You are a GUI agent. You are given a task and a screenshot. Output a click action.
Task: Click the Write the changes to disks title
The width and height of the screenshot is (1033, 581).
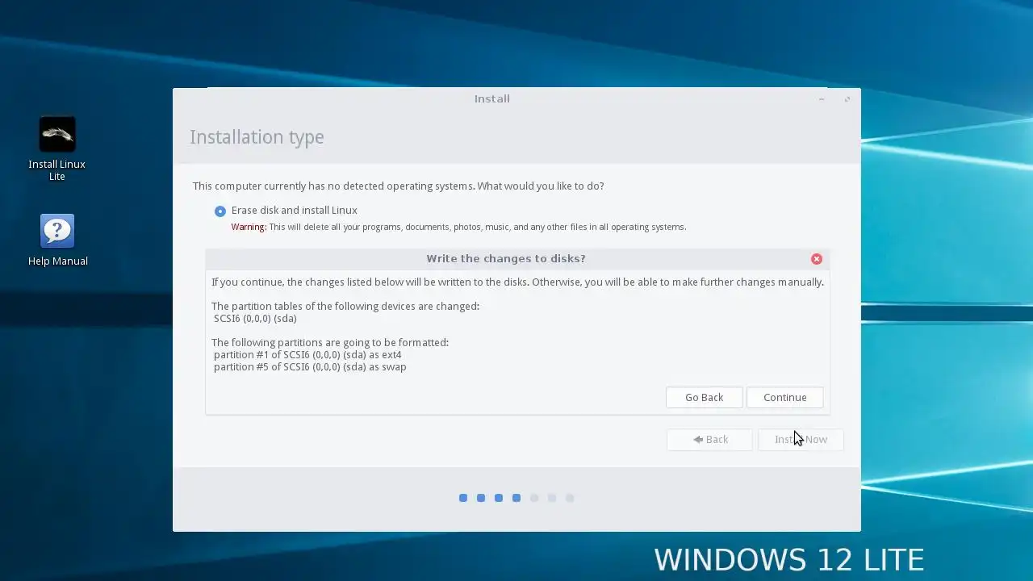[x=506, y=259]
